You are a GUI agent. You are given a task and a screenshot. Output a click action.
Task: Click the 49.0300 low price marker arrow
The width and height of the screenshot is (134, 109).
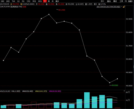[x=111, y=85]
